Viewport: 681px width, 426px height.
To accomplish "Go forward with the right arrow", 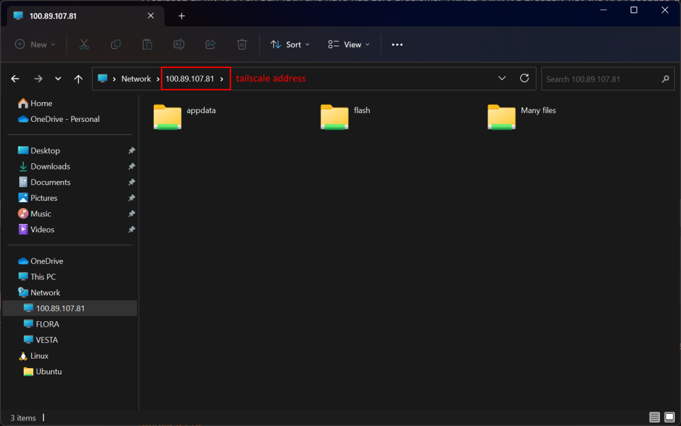I will pyautogui.click(x=38, y=78).
